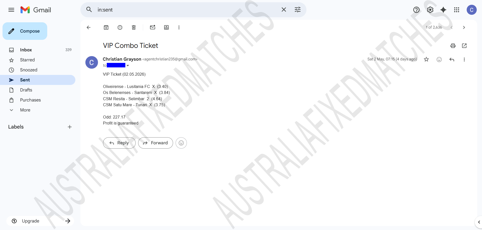The image size is (482, 230).
Task: Click the Inbox unread count 339
Action: click(x=68, y=50)
